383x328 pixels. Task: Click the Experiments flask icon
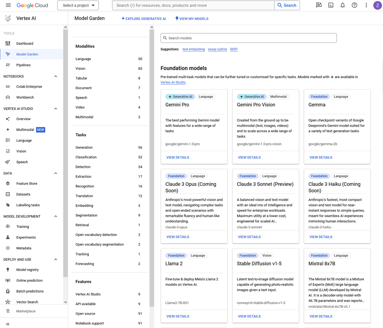pyautogui.click(x=8, y=237)
